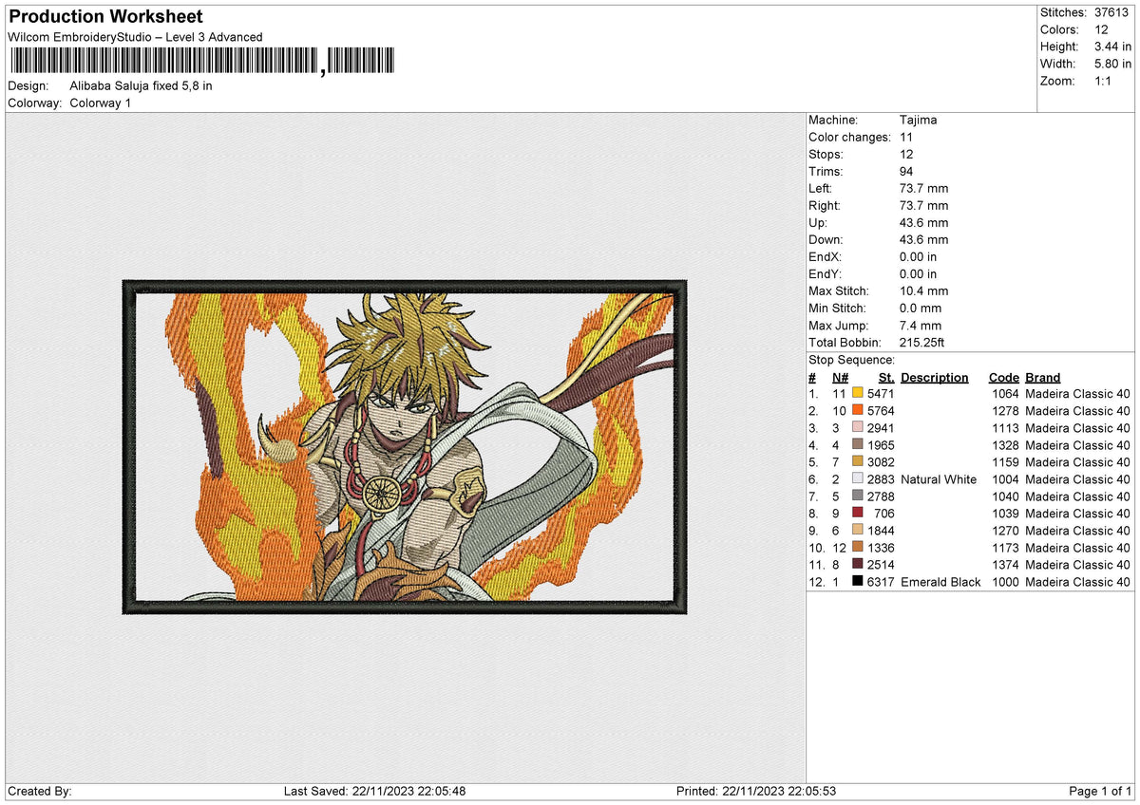
Task: Click the Max Stitch value 10.4 mm
Action: point(923,290)
